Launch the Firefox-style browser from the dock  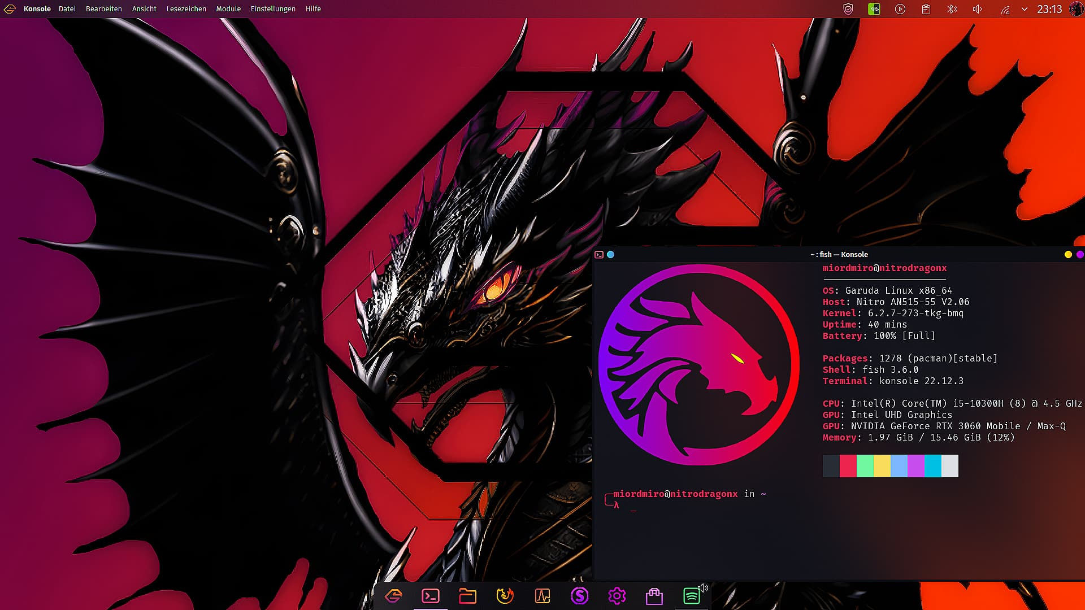click(505, 596)
